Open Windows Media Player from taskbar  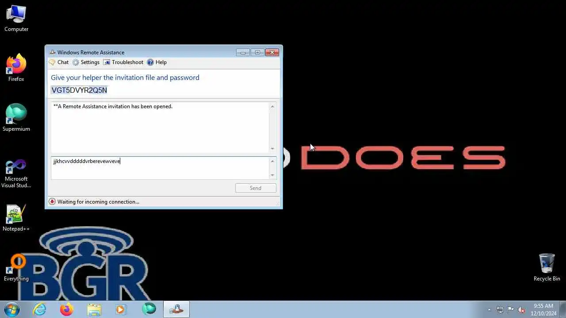click(121, 310)
